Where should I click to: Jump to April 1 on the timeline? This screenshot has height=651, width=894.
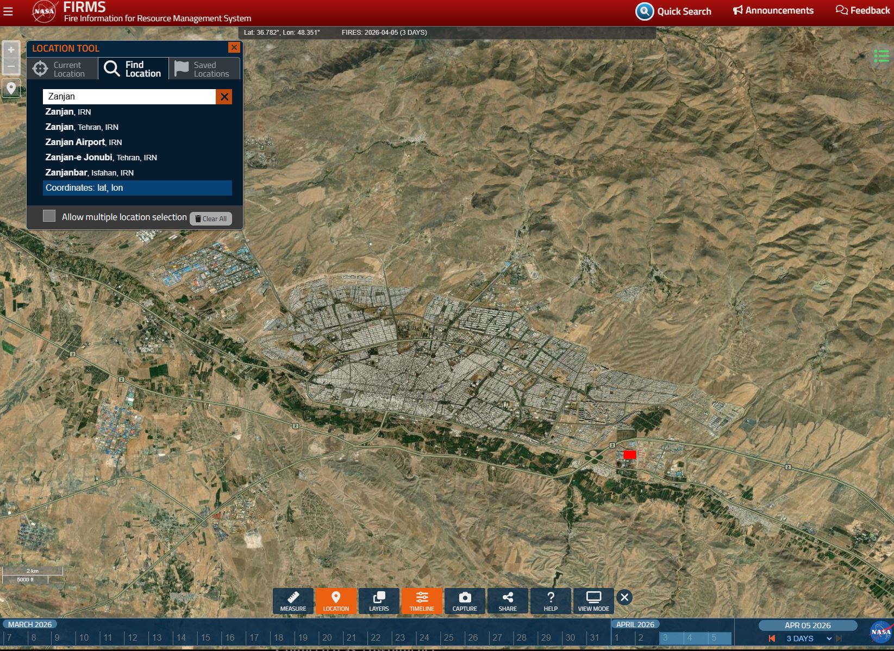tap(617, 638)
